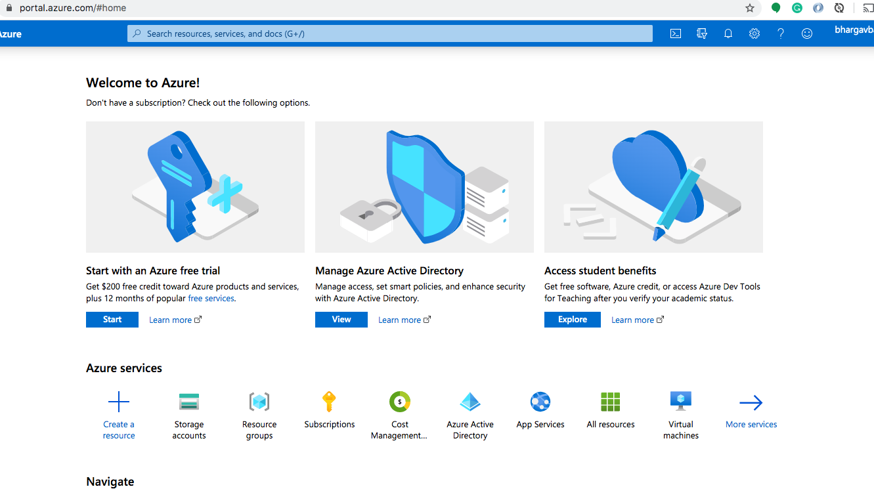The image size is (874, 489).
Task: Click the Manage Azure Active Directory title
Action: 389,270
